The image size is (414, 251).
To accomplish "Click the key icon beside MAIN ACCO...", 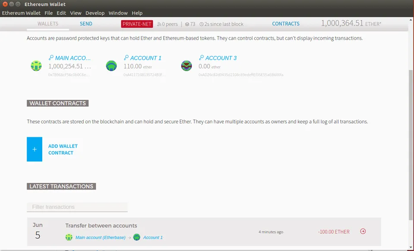I will 51,58.
